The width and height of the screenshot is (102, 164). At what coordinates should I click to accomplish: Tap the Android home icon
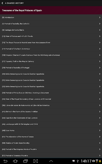coord(15,161)
